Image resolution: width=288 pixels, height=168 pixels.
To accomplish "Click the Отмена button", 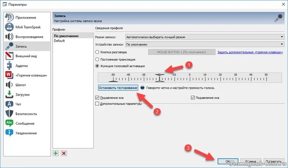I will pyautogui.click(x=251, y=161).
